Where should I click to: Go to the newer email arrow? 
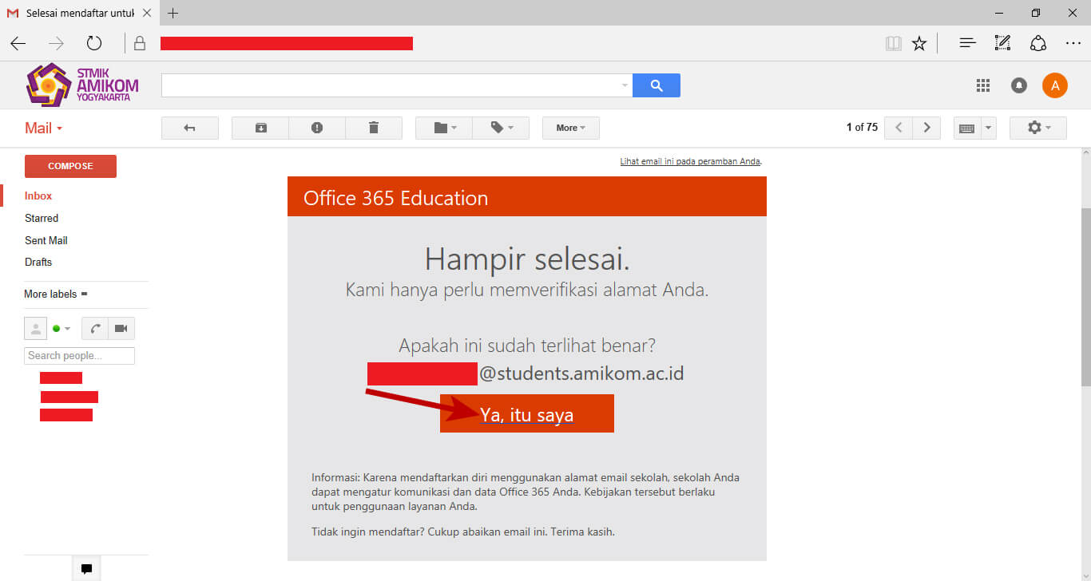(x=899, y=128)
